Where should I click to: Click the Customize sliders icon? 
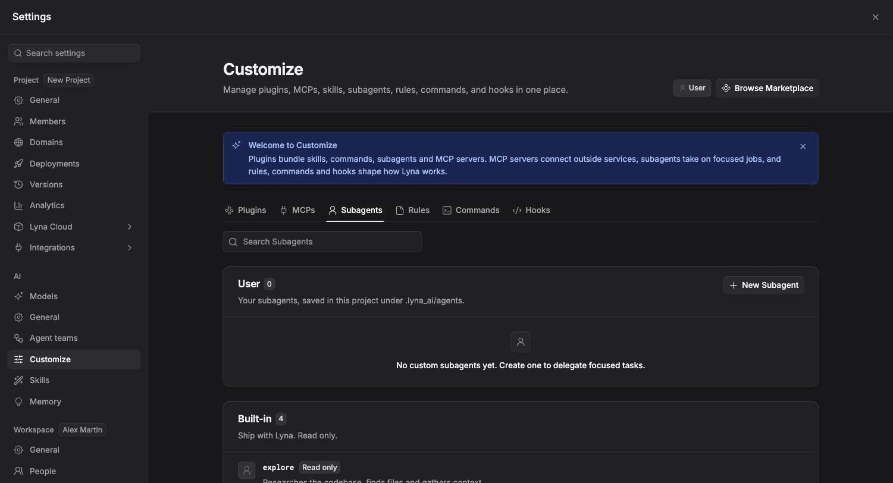18,359
